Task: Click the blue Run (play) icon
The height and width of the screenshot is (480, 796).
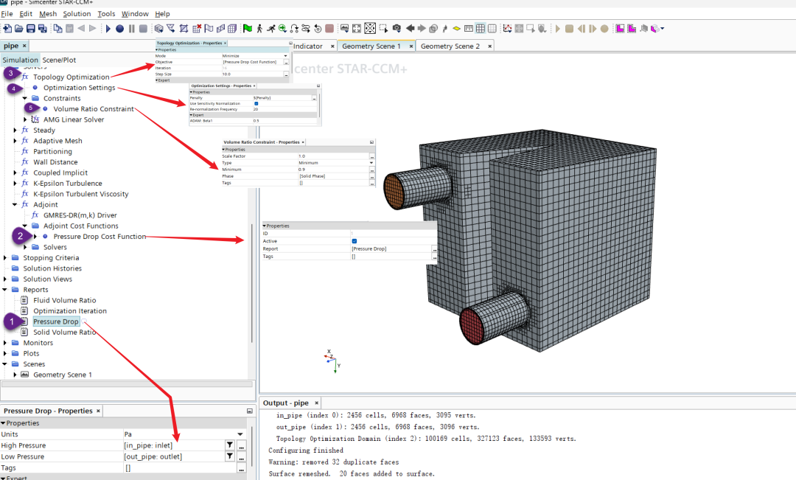Action: click(x=108, y=29)
